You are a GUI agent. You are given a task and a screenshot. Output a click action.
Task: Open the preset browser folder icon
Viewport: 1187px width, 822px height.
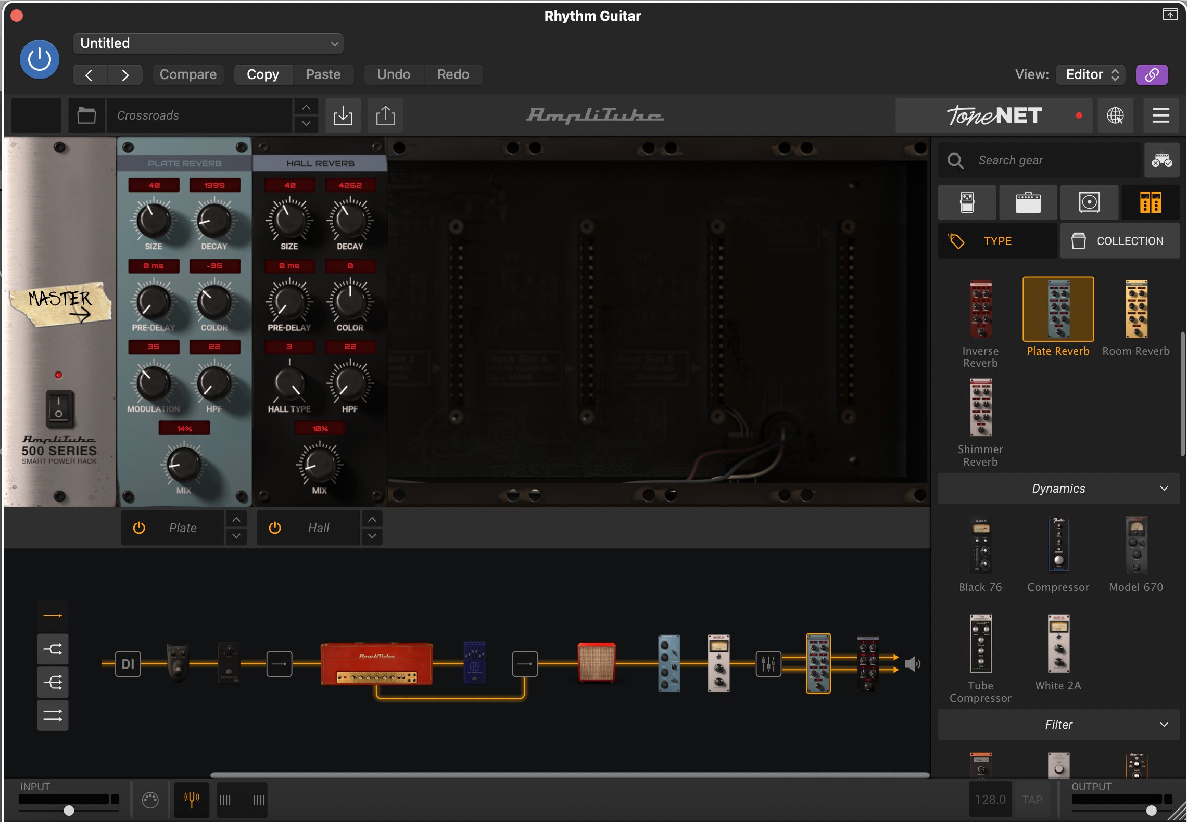coord(86,115)
